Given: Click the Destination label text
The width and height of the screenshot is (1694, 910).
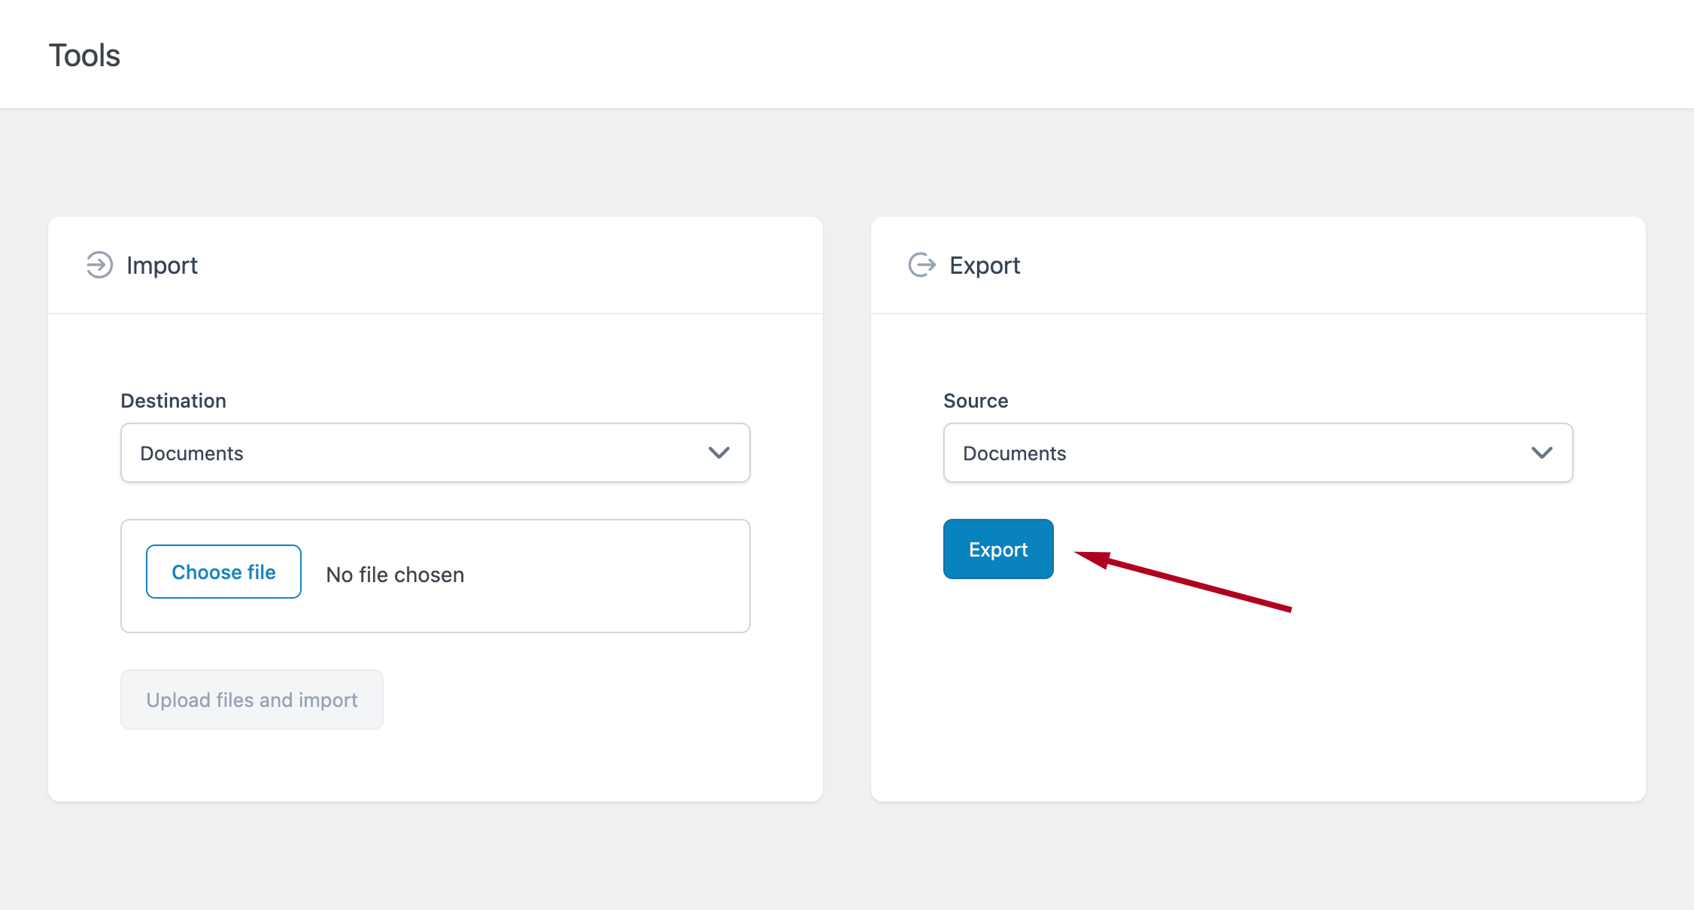Looking at the screenshot, I should [173, 400].
